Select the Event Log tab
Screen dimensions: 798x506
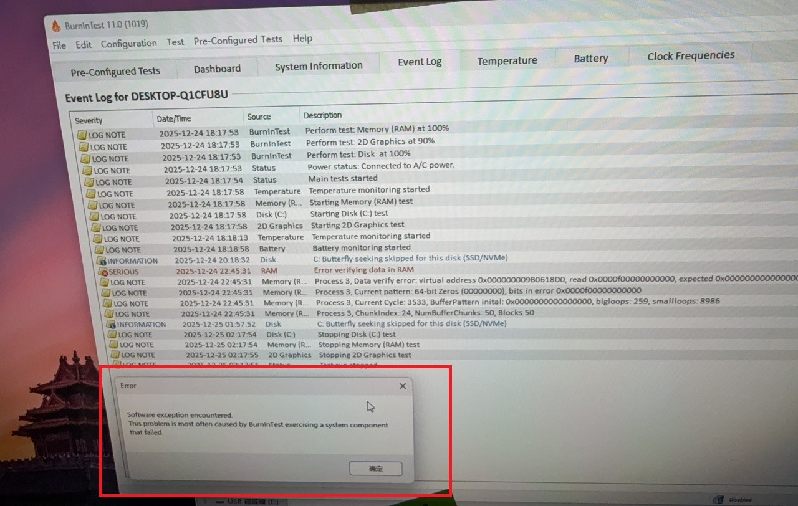[x=420, y=62]
